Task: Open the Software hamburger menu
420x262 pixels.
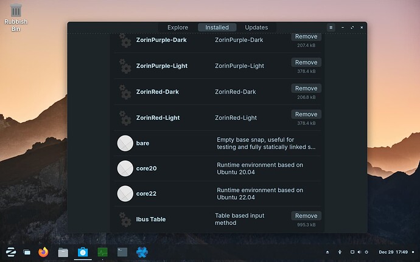Action: pyautogui.click(x=331, y=27)
